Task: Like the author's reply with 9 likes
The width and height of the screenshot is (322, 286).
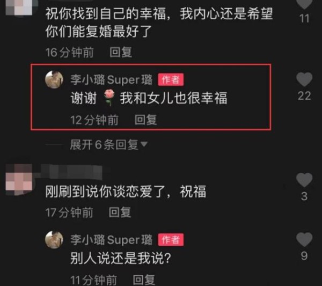Action: (x=304, y=239)
